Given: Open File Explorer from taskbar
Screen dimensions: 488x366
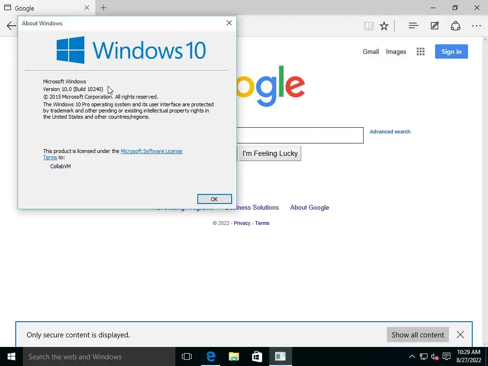Looking at the screenshot, I should tap(234, 356).
